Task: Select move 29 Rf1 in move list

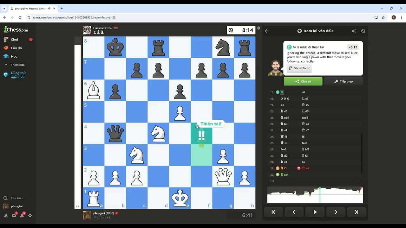Action: tap(284, 168)
